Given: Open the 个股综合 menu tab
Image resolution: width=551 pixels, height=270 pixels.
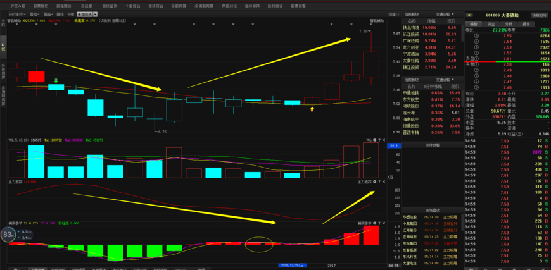Looking at the screenshot, I should point(133,6).
